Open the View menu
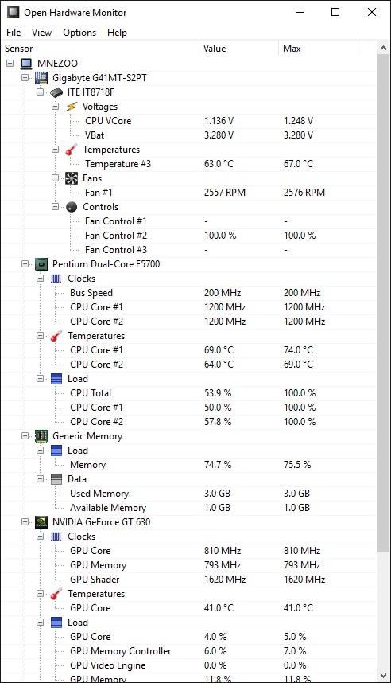Viewport: 391px width, 683px height. [42, 33]
